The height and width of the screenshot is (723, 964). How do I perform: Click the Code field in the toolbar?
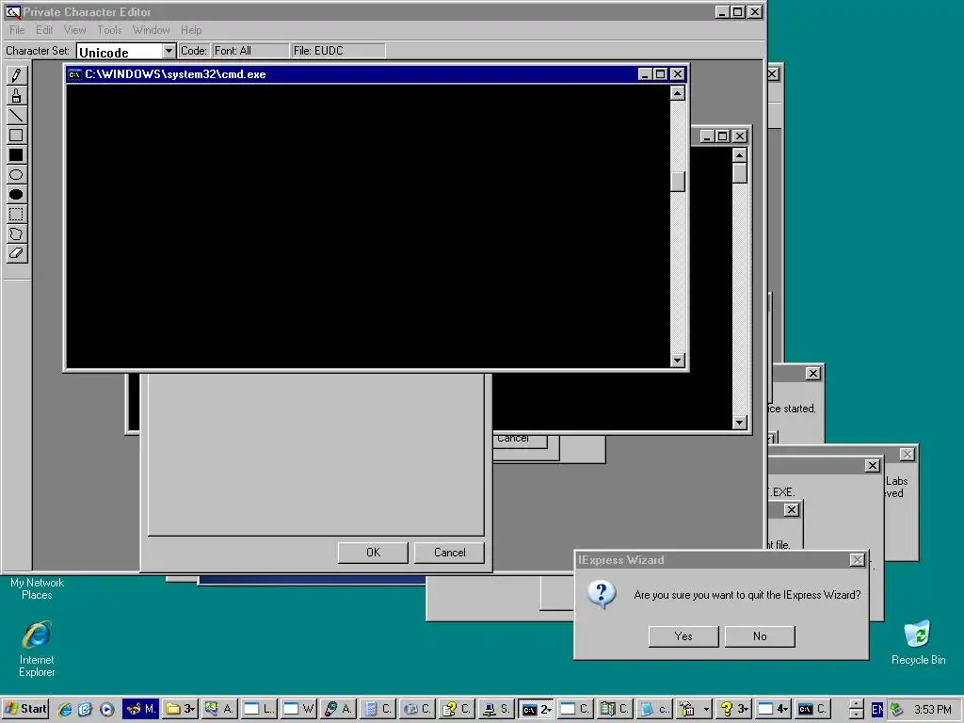tap(194, 51)
